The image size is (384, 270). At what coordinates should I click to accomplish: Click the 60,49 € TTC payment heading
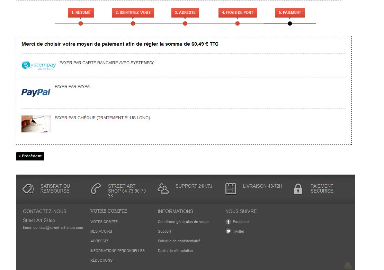[x=120, y=44]
